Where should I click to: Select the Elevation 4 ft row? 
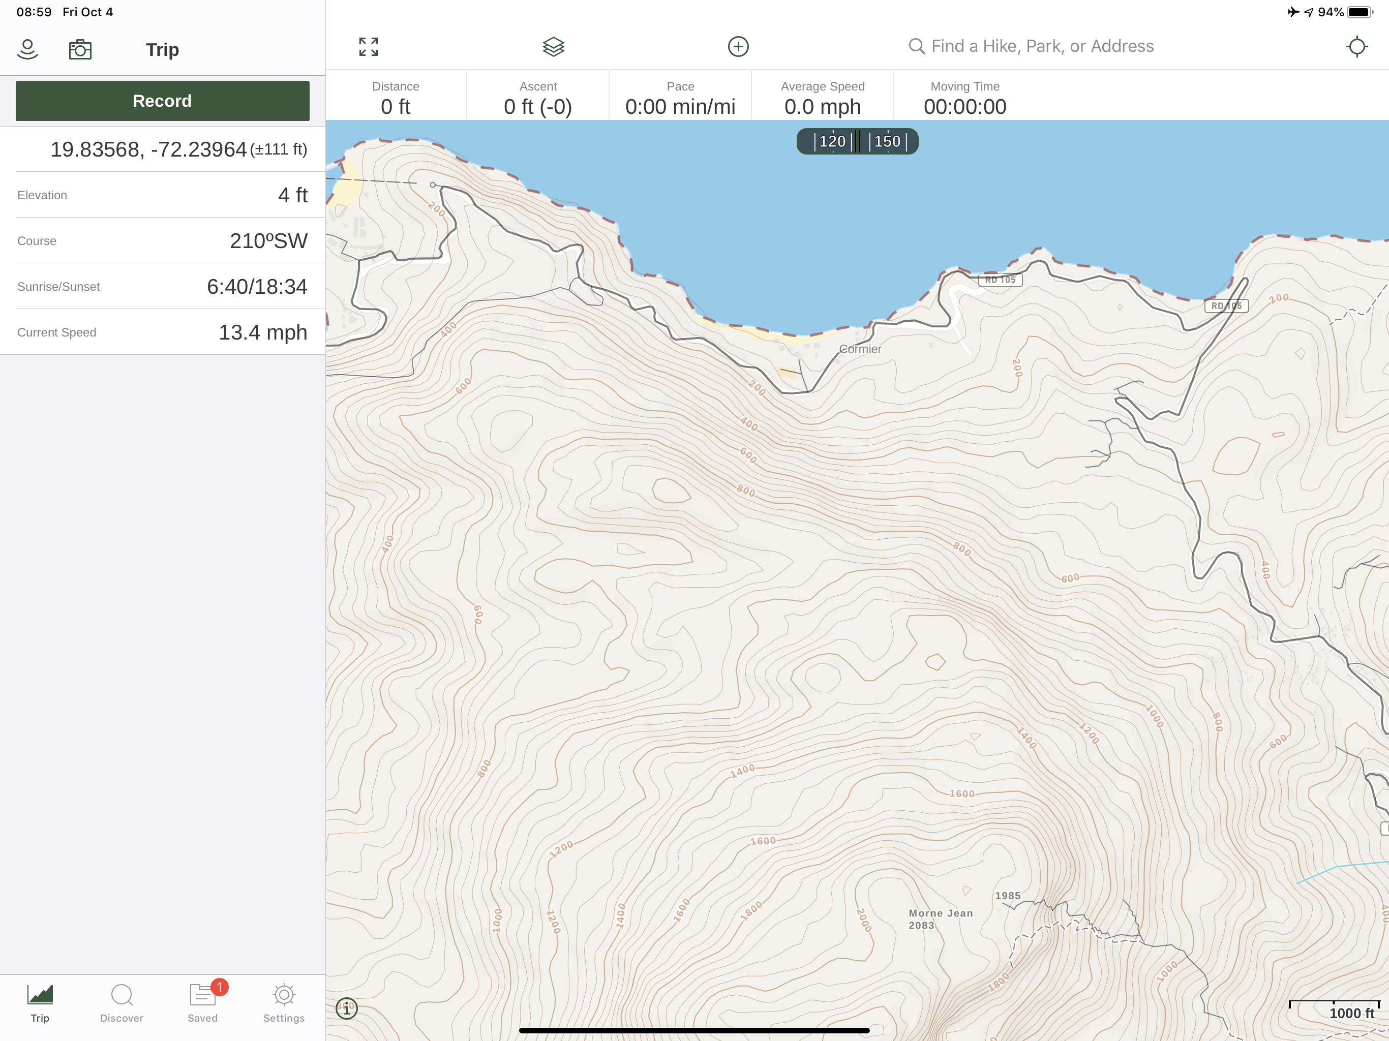pyautogui.click(x=163, y=195)
